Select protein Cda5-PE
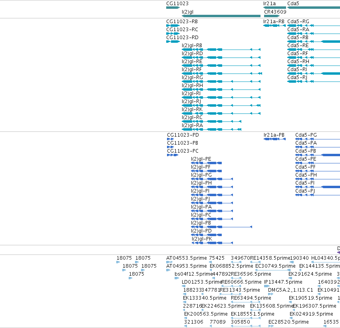 (318, 163)
